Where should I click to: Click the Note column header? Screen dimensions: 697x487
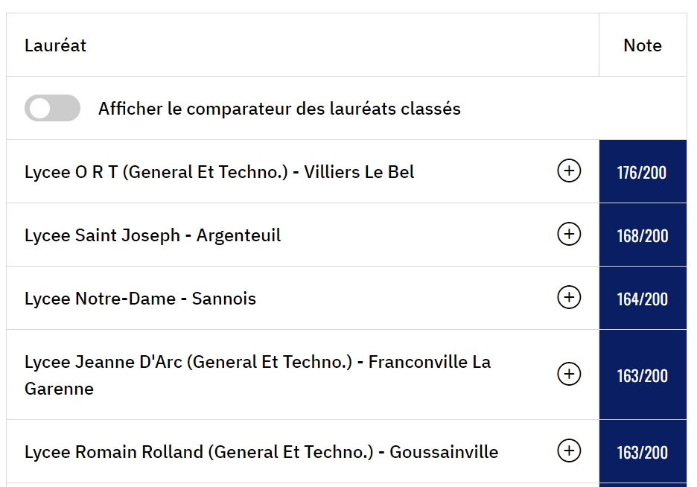(643, 45)
